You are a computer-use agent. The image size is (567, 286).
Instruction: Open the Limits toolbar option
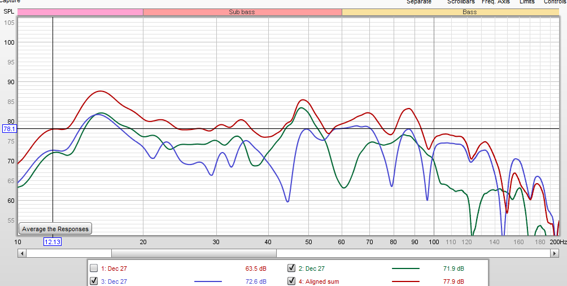point(527,2)
